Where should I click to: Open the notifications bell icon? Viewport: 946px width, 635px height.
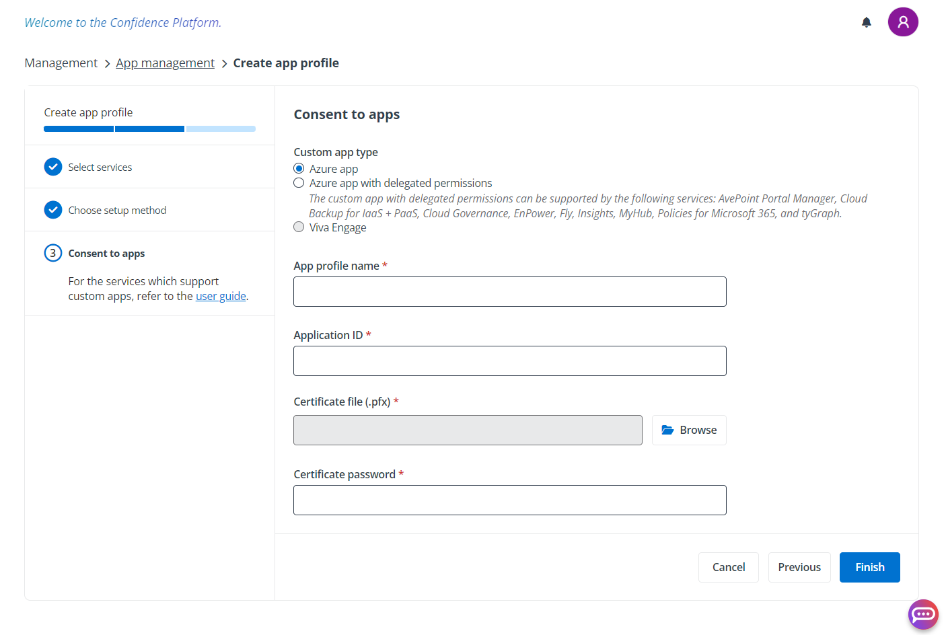867,22
